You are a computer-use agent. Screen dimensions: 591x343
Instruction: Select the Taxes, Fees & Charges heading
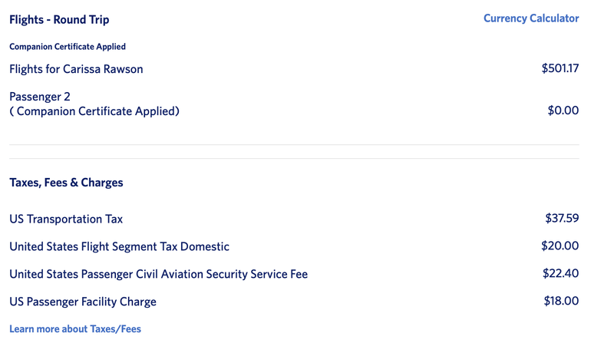[66, 183]
